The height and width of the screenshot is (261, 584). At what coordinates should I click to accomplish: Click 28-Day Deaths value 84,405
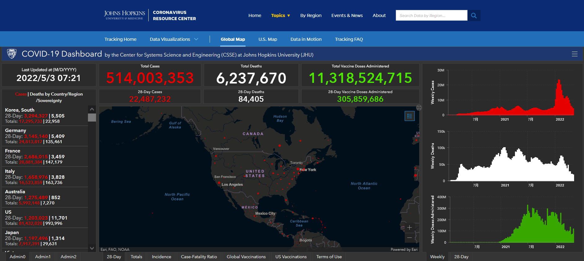pyautogui.click(x=251, y=99)
